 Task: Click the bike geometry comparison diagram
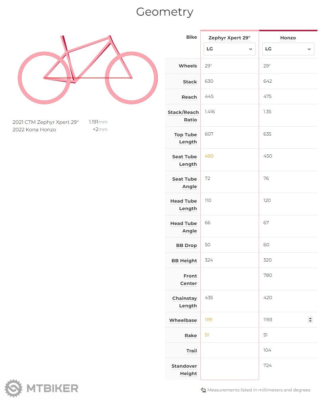click(x=88, y=69)
